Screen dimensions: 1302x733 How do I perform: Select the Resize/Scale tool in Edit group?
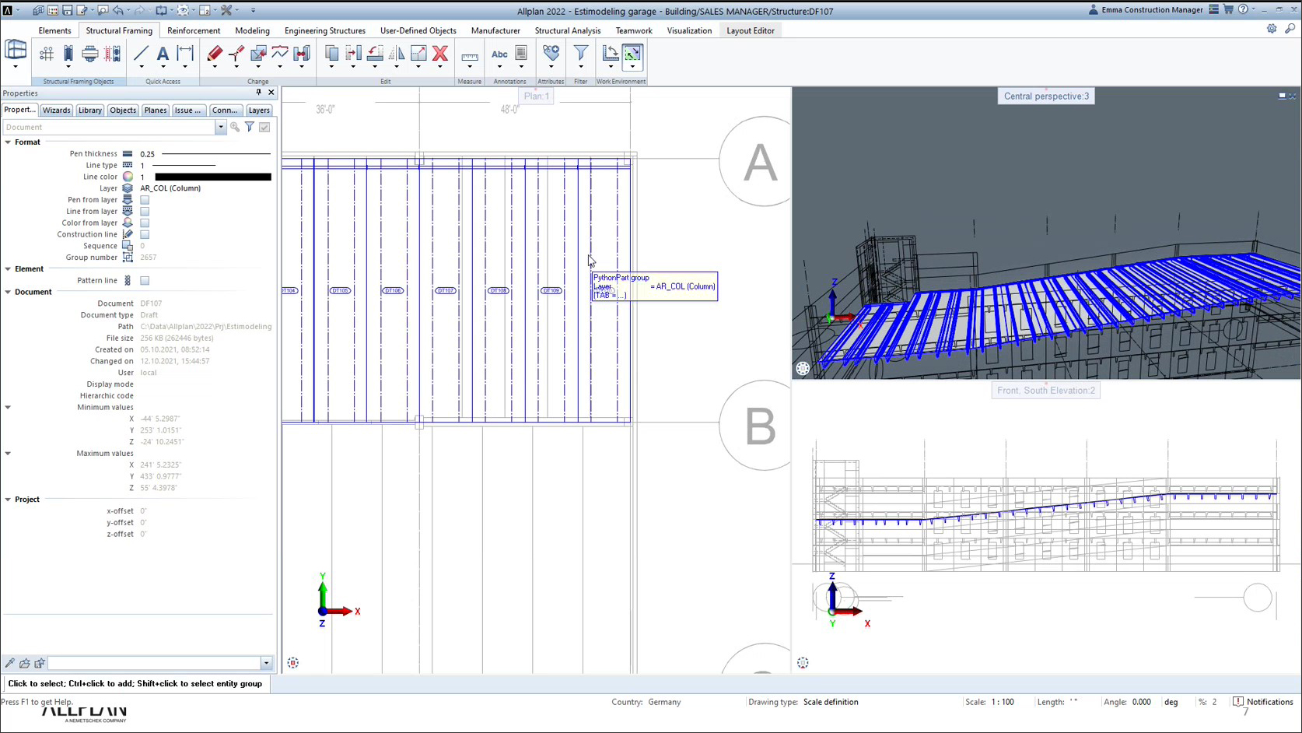point(418,53)
